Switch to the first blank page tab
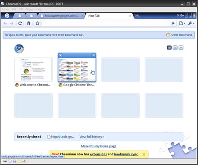This screenshot has width=198, height=165. [x=20, y=16]
